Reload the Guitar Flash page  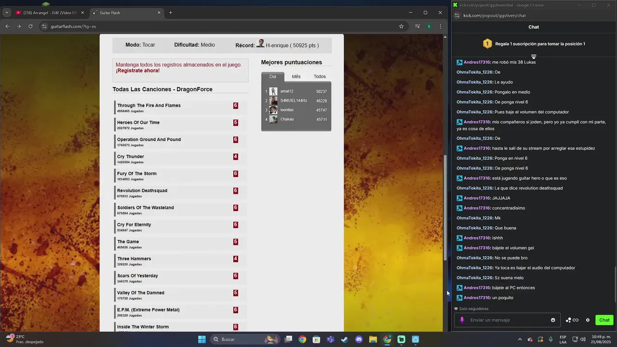pos(30,27)
